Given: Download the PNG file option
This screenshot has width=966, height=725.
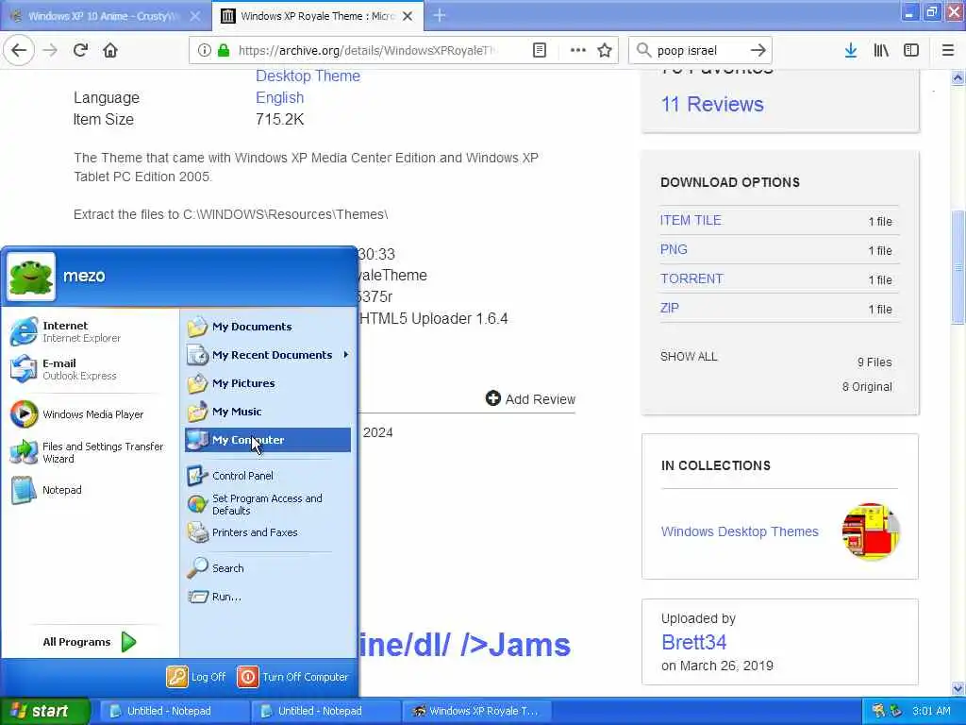Looking at the screenshot, I should click(674, 249).
